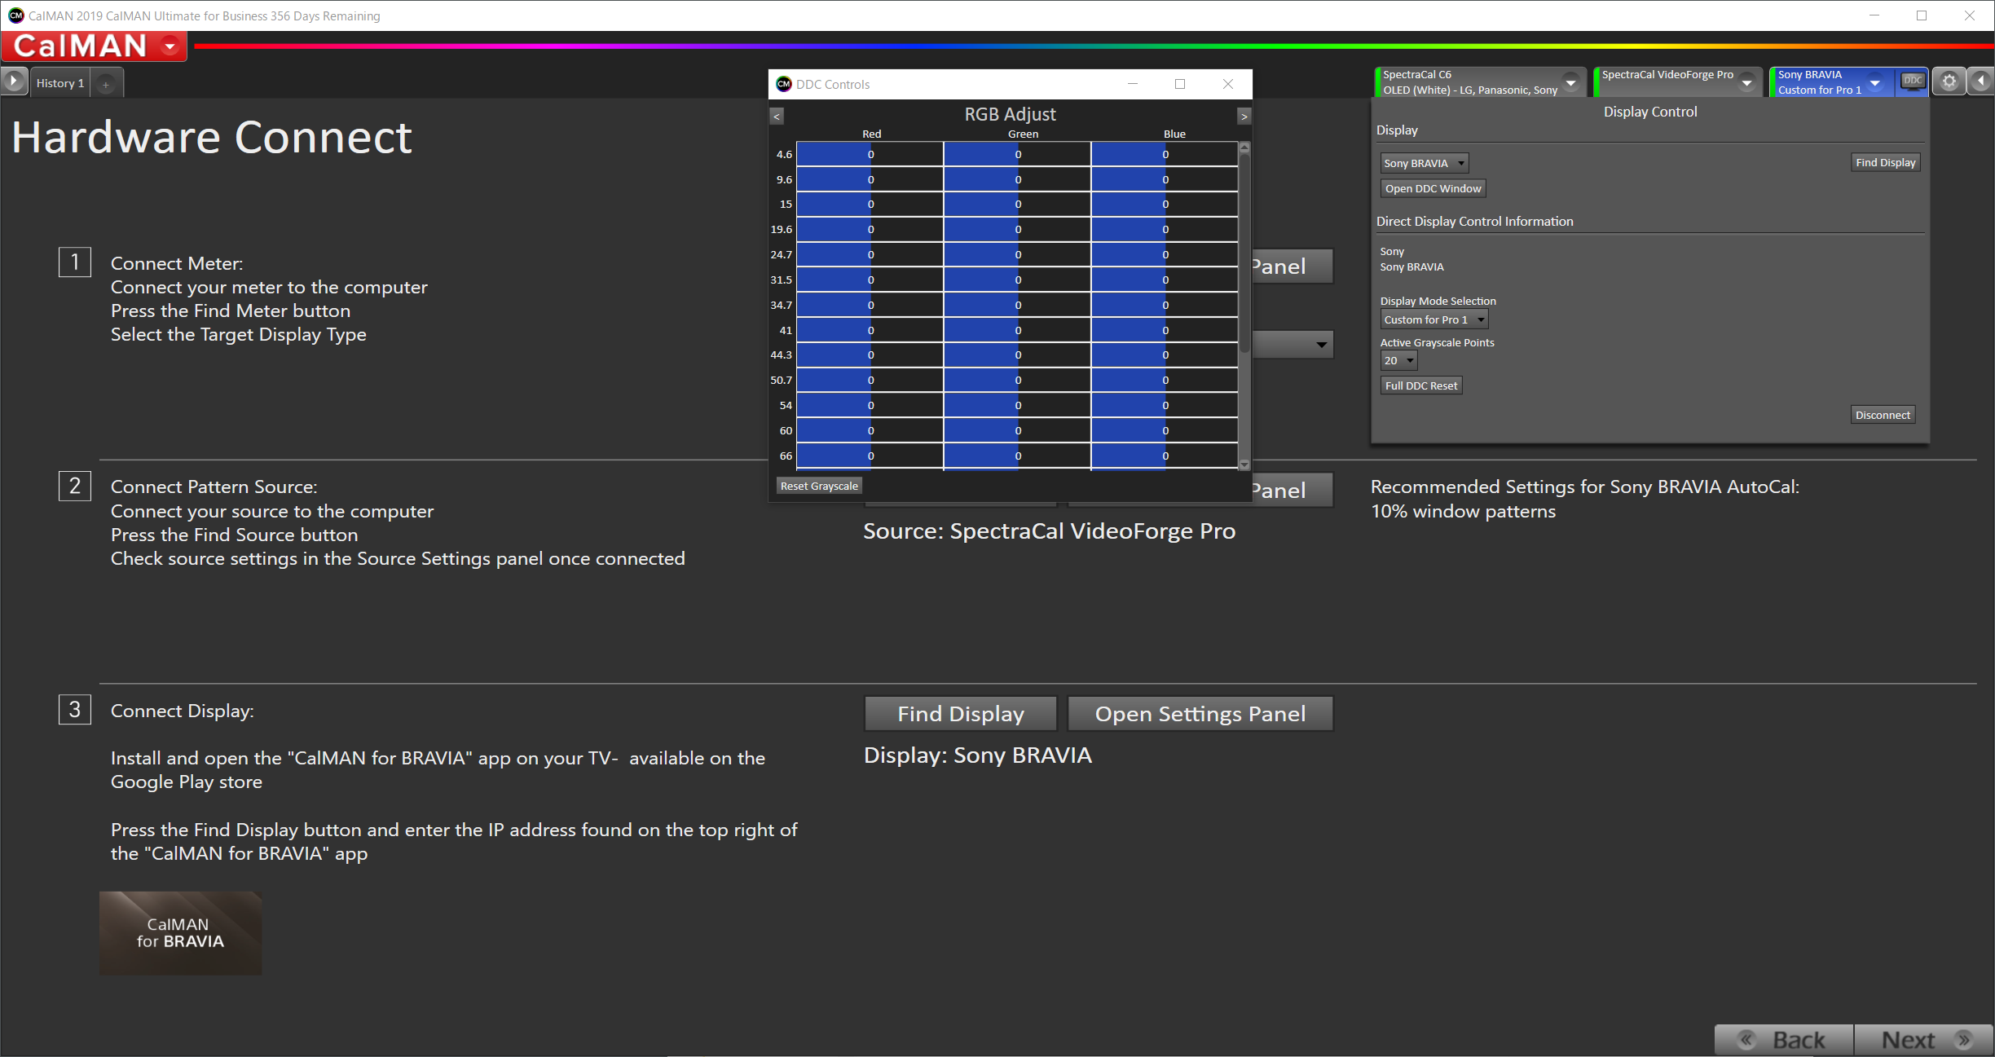Click the 'Direct Display Control Information' label
1995x1057 pixels.
tap(1474, 222)
